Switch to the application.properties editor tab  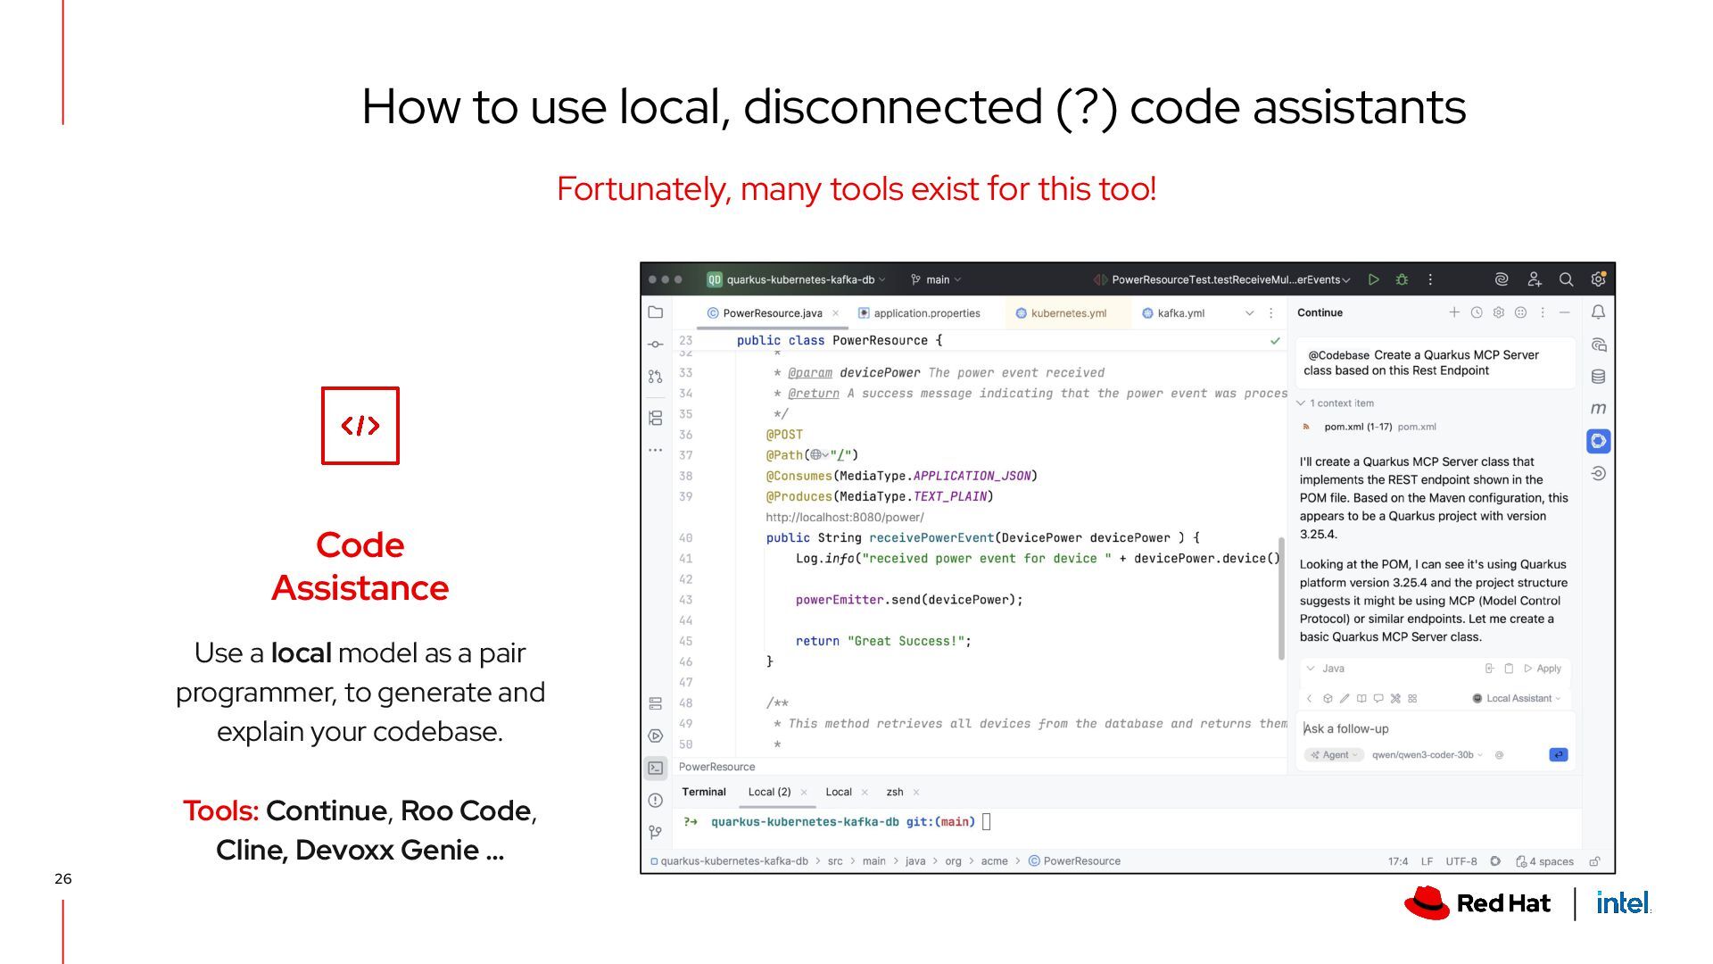[x=926, y=313]
